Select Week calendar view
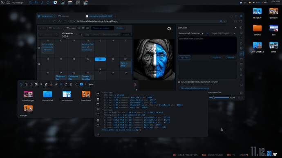Image resolution: width=282 pixels, height=158 pixels. point(96,35)
